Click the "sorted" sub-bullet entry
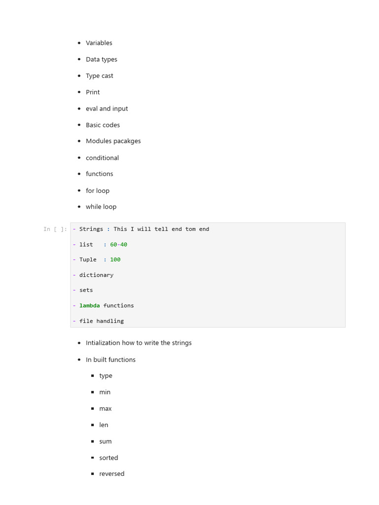379x505 pixels. (109, 458)
